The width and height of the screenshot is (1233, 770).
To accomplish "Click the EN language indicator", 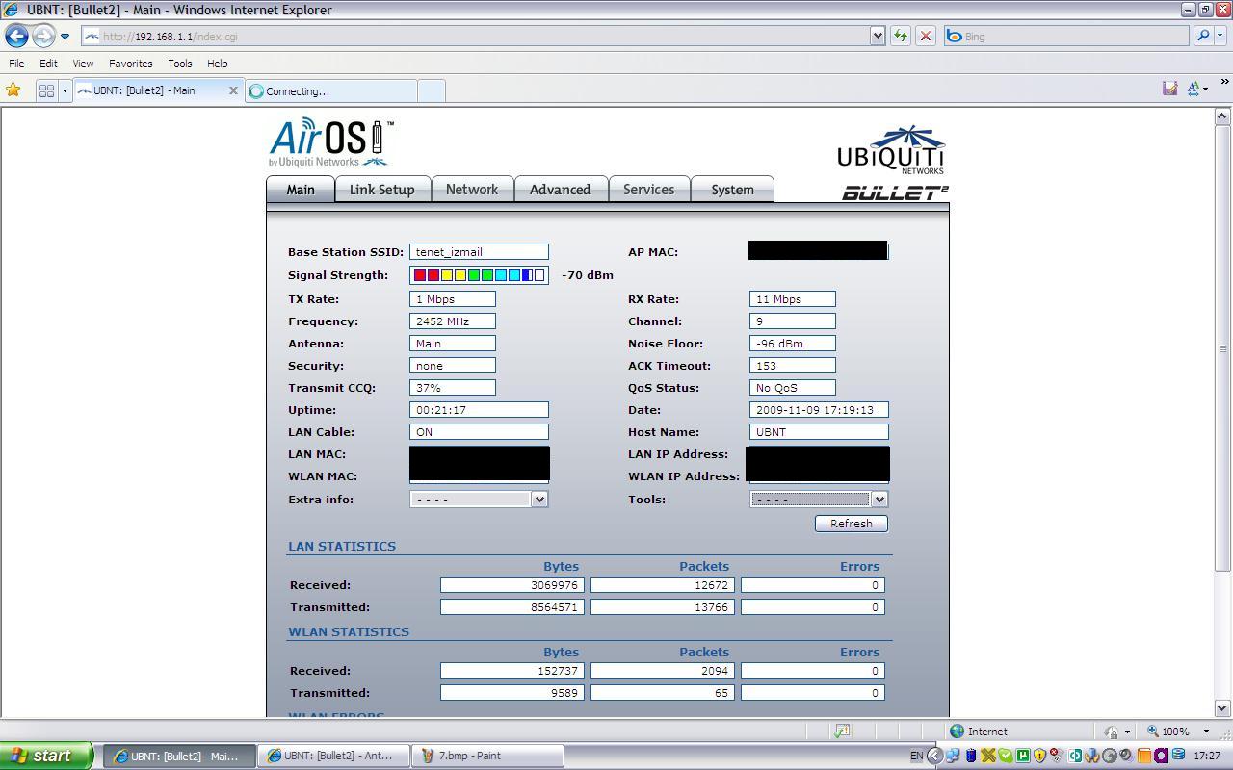I will [x=916, y=756].
